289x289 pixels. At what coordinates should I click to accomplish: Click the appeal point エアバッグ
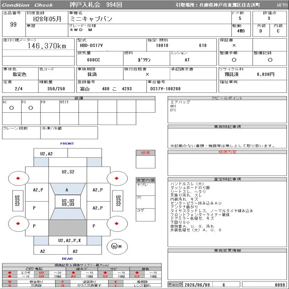pyautogui.click(x=180, y=102)
